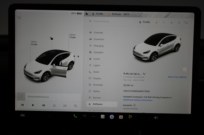The width and height of the screenshot is (204, 135).
Task: Open the car controls icon in bottom bar
Action: pos(23,115)
